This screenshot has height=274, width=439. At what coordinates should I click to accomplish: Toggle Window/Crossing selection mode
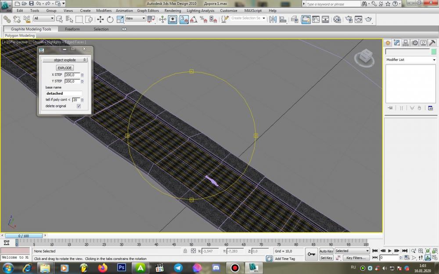click(89, 19)
